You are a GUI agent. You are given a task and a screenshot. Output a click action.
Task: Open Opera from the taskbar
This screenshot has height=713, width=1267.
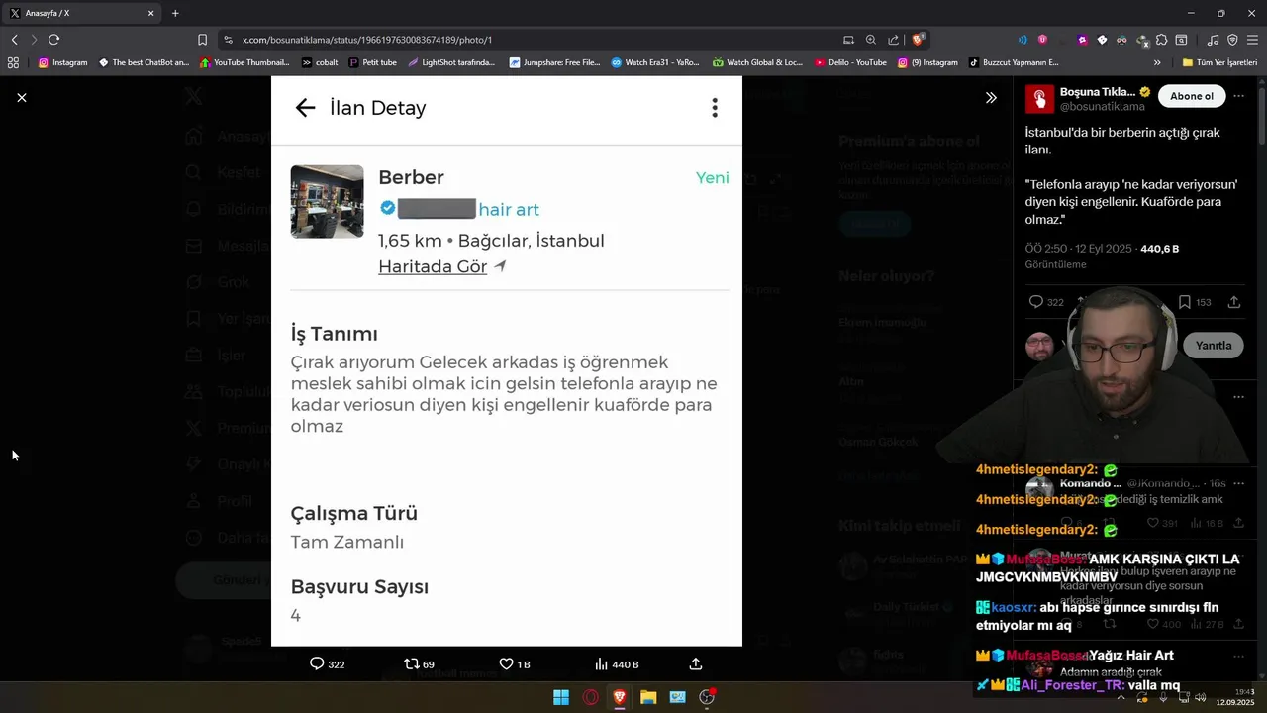tap(591, 697)
